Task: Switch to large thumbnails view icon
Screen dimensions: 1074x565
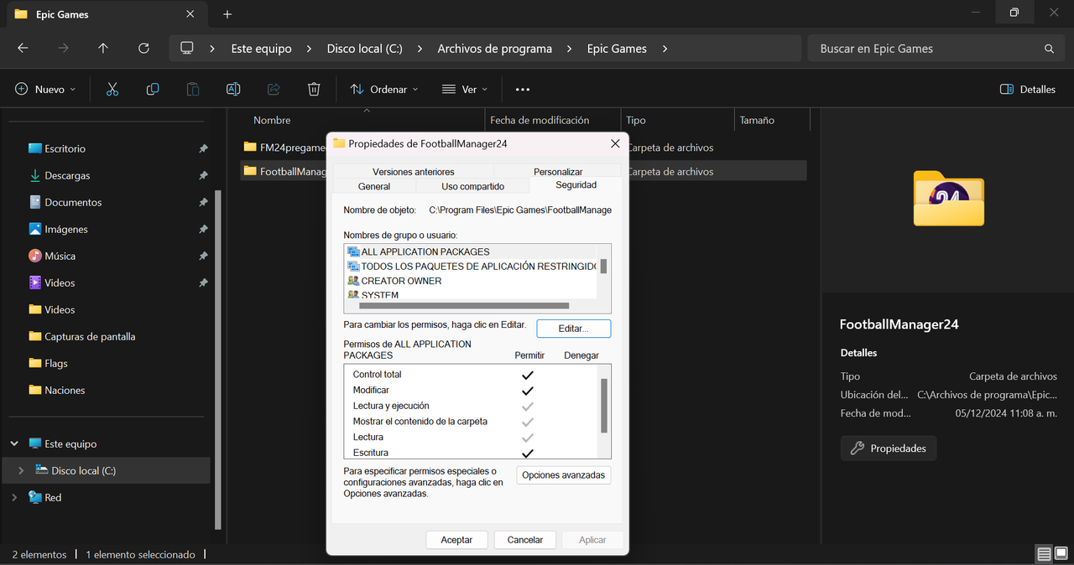Action: 1061,554
